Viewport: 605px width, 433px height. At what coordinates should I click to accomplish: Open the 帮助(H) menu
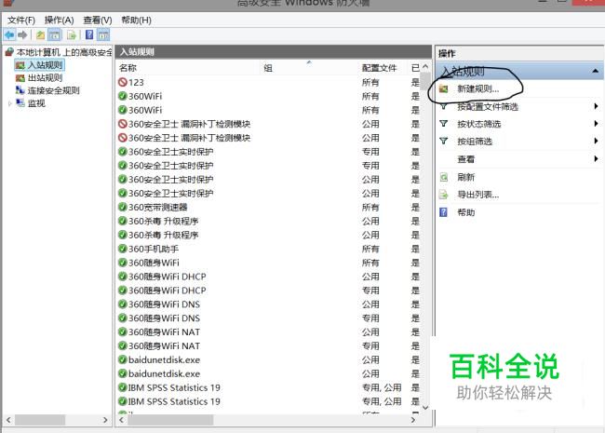point(136,20)
